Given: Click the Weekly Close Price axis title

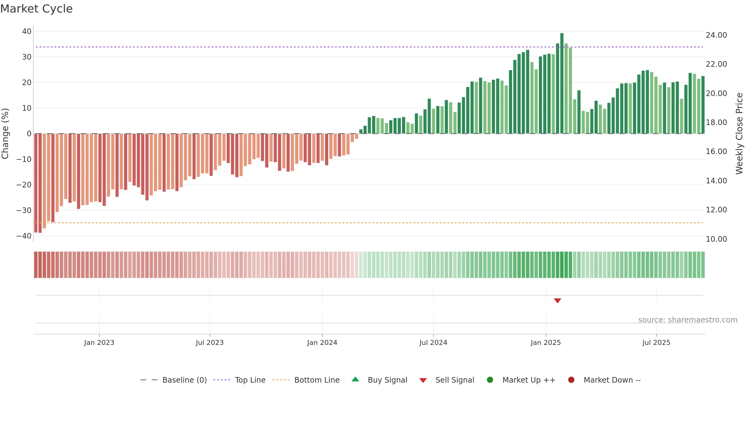Looking at the screenshot, I should [x=739, y=133].
